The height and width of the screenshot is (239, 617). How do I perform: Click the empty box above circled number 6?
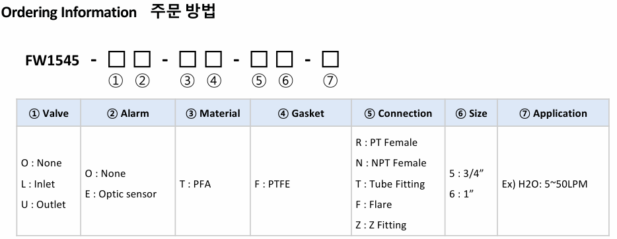click(285, 59)
